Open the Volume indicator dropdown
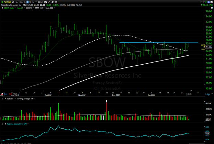This screenshot has height=144, width=214. point(15,99)
